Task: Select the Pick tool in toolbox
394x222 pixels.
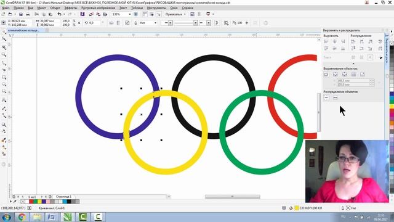Action: [4, 31]
